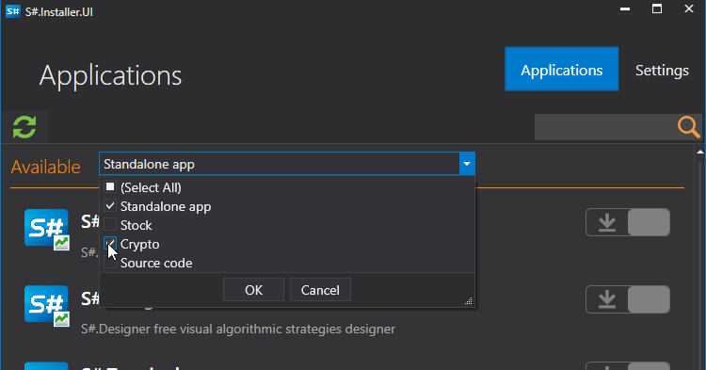Click the S# logo in title bar
The width and height of the screenshot is (706, 370).
point(12,11)
